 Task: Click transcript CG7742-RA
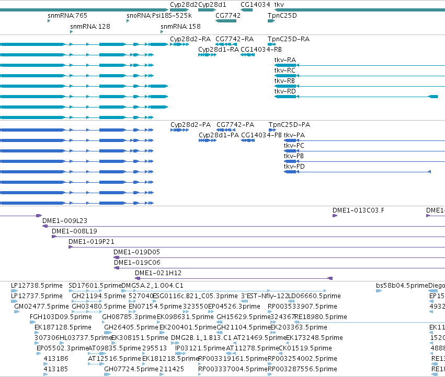click(x=226, y=44)
